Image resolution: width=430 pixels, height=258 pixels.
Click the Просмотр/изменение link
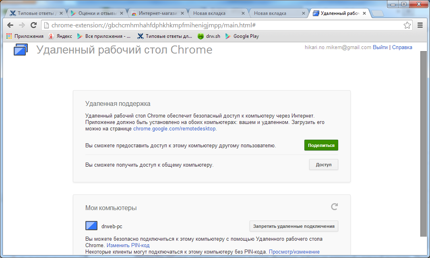point(294,252)
